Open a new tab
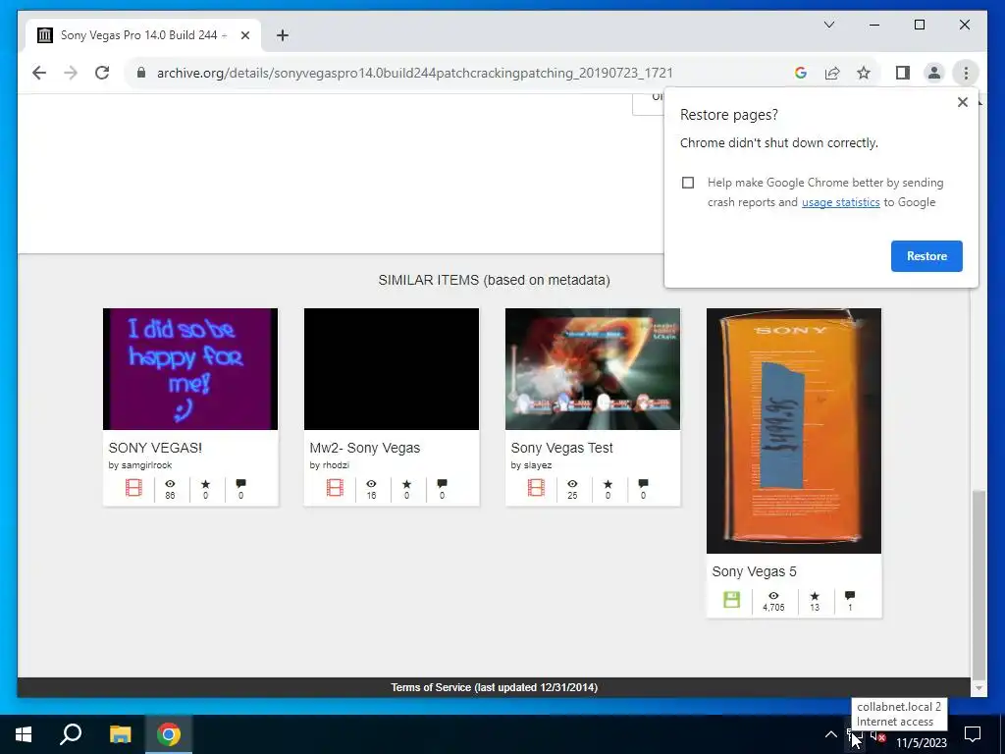Viewport: 1005px width, 754px height. [282, 35]
